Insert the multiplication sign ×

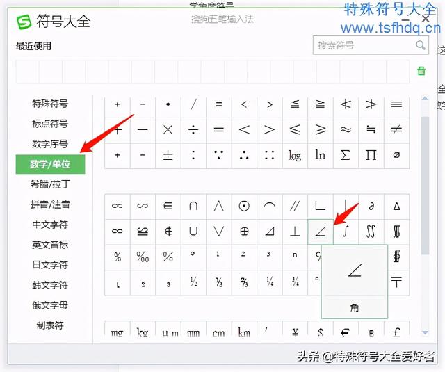point(168,130)
